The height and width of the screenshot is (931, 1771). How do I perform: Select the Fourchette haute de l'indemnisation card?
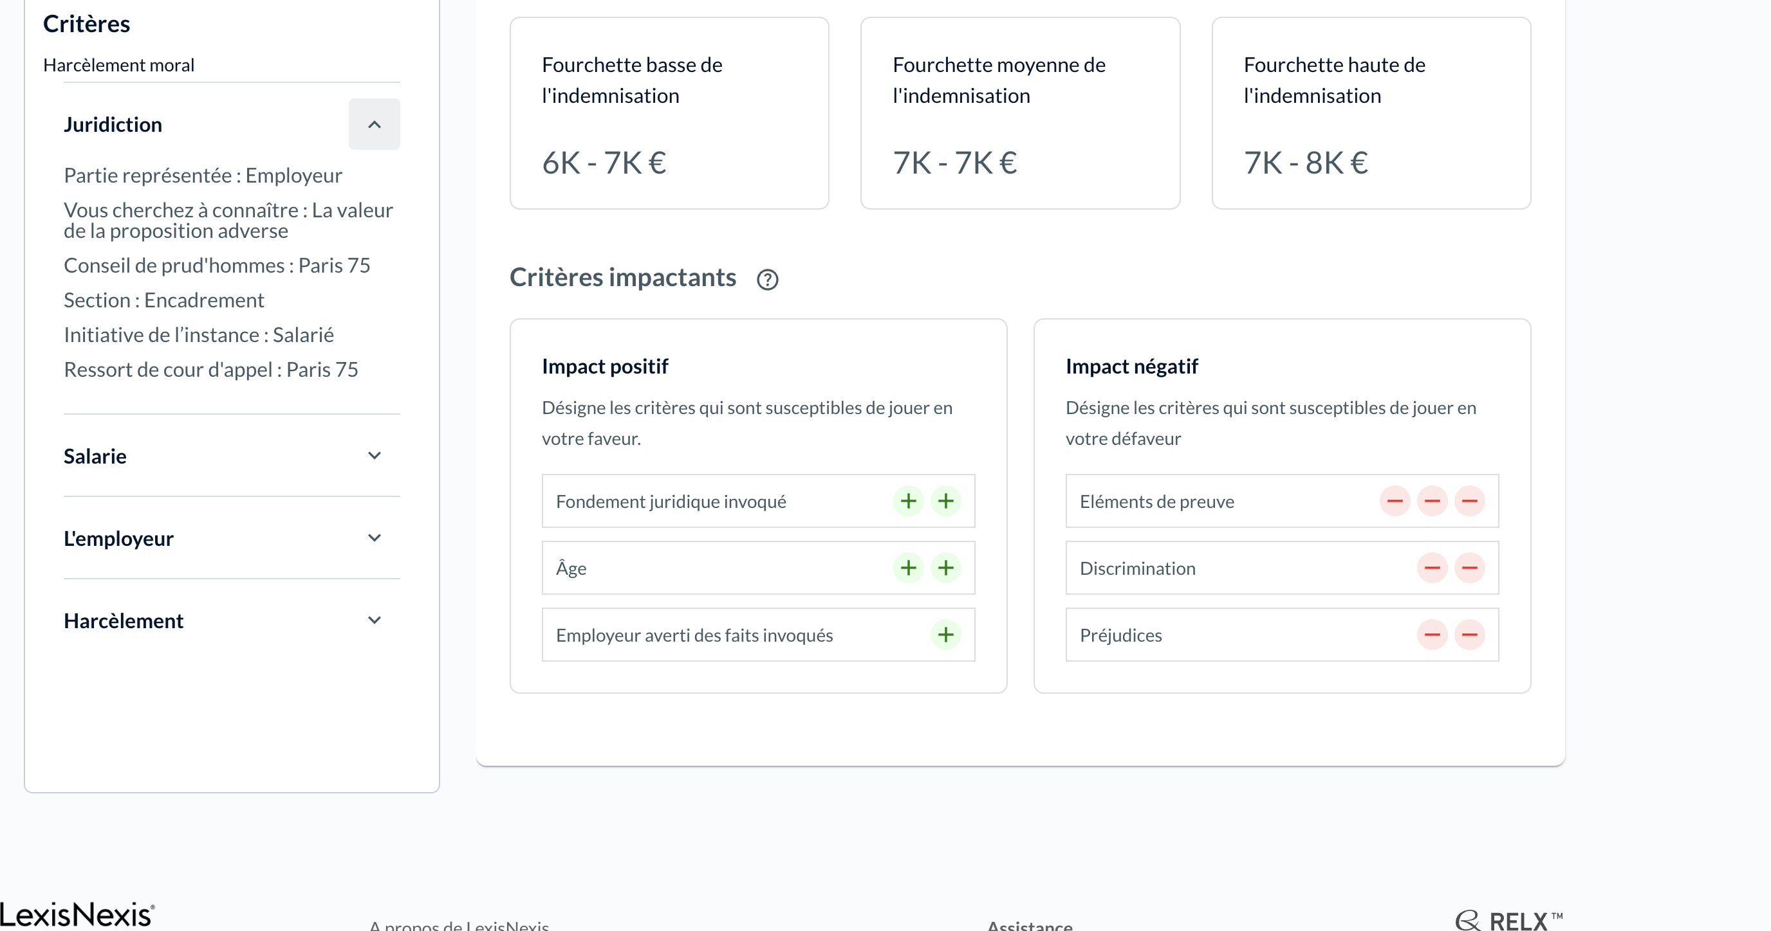1371,113
